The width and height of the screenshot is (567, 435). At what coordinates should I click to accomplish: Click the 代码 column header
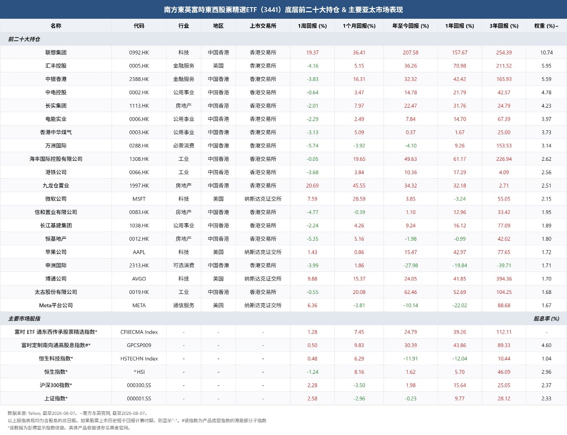point(139,26)
